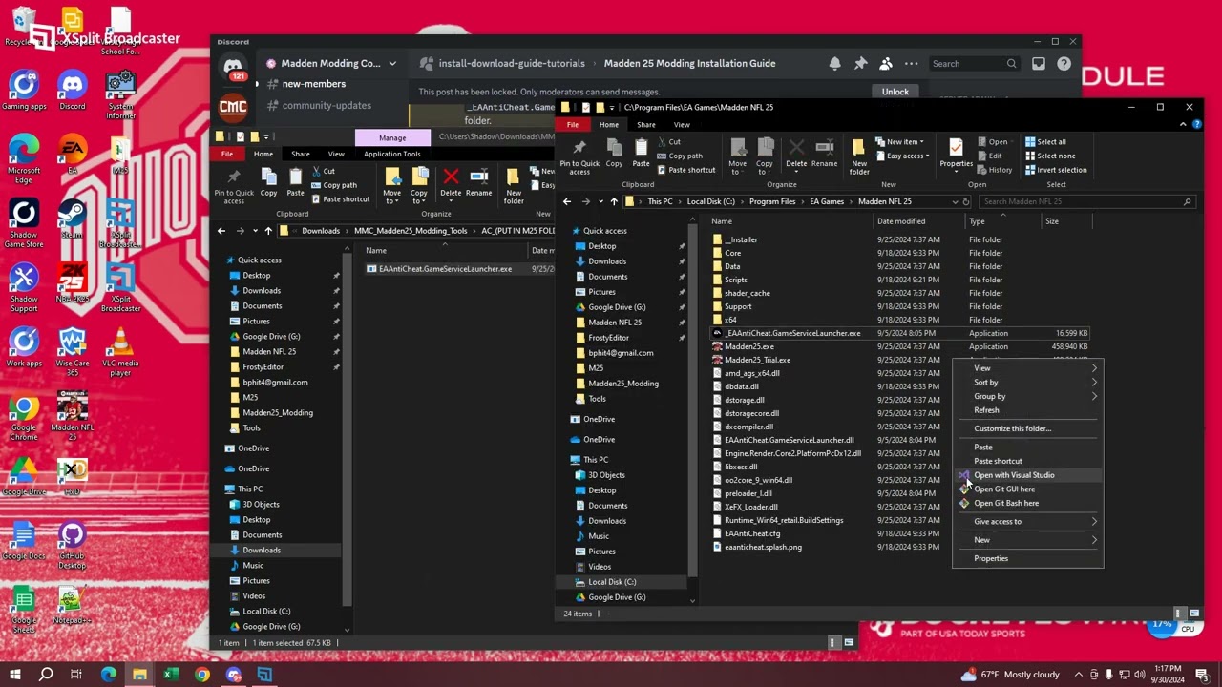This screenshot has height=687, width=1222.
Task: Open Discord inbox icon
Action: coord(1039,63)
